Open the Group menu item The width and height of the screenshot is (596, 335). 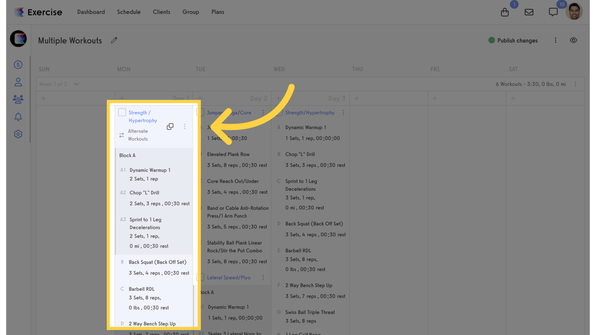click(191, 12)
